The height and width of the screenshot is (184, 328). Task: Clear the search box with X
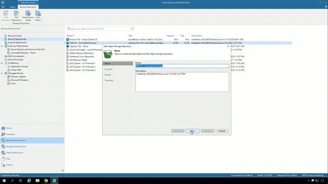132,29
